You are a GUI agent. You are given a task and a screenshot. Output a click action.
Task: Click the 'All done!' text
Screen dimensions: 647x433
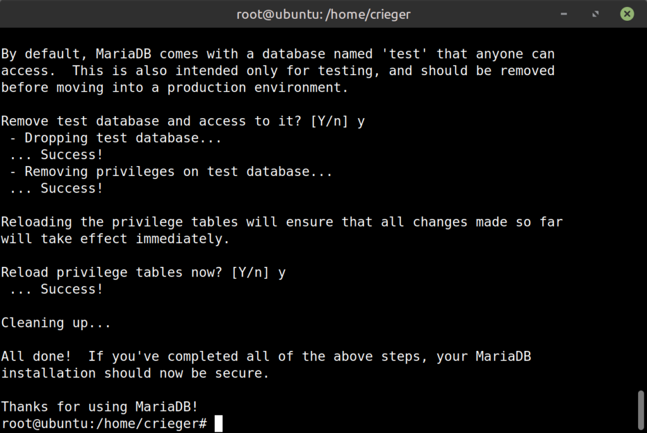coord(36,356)
